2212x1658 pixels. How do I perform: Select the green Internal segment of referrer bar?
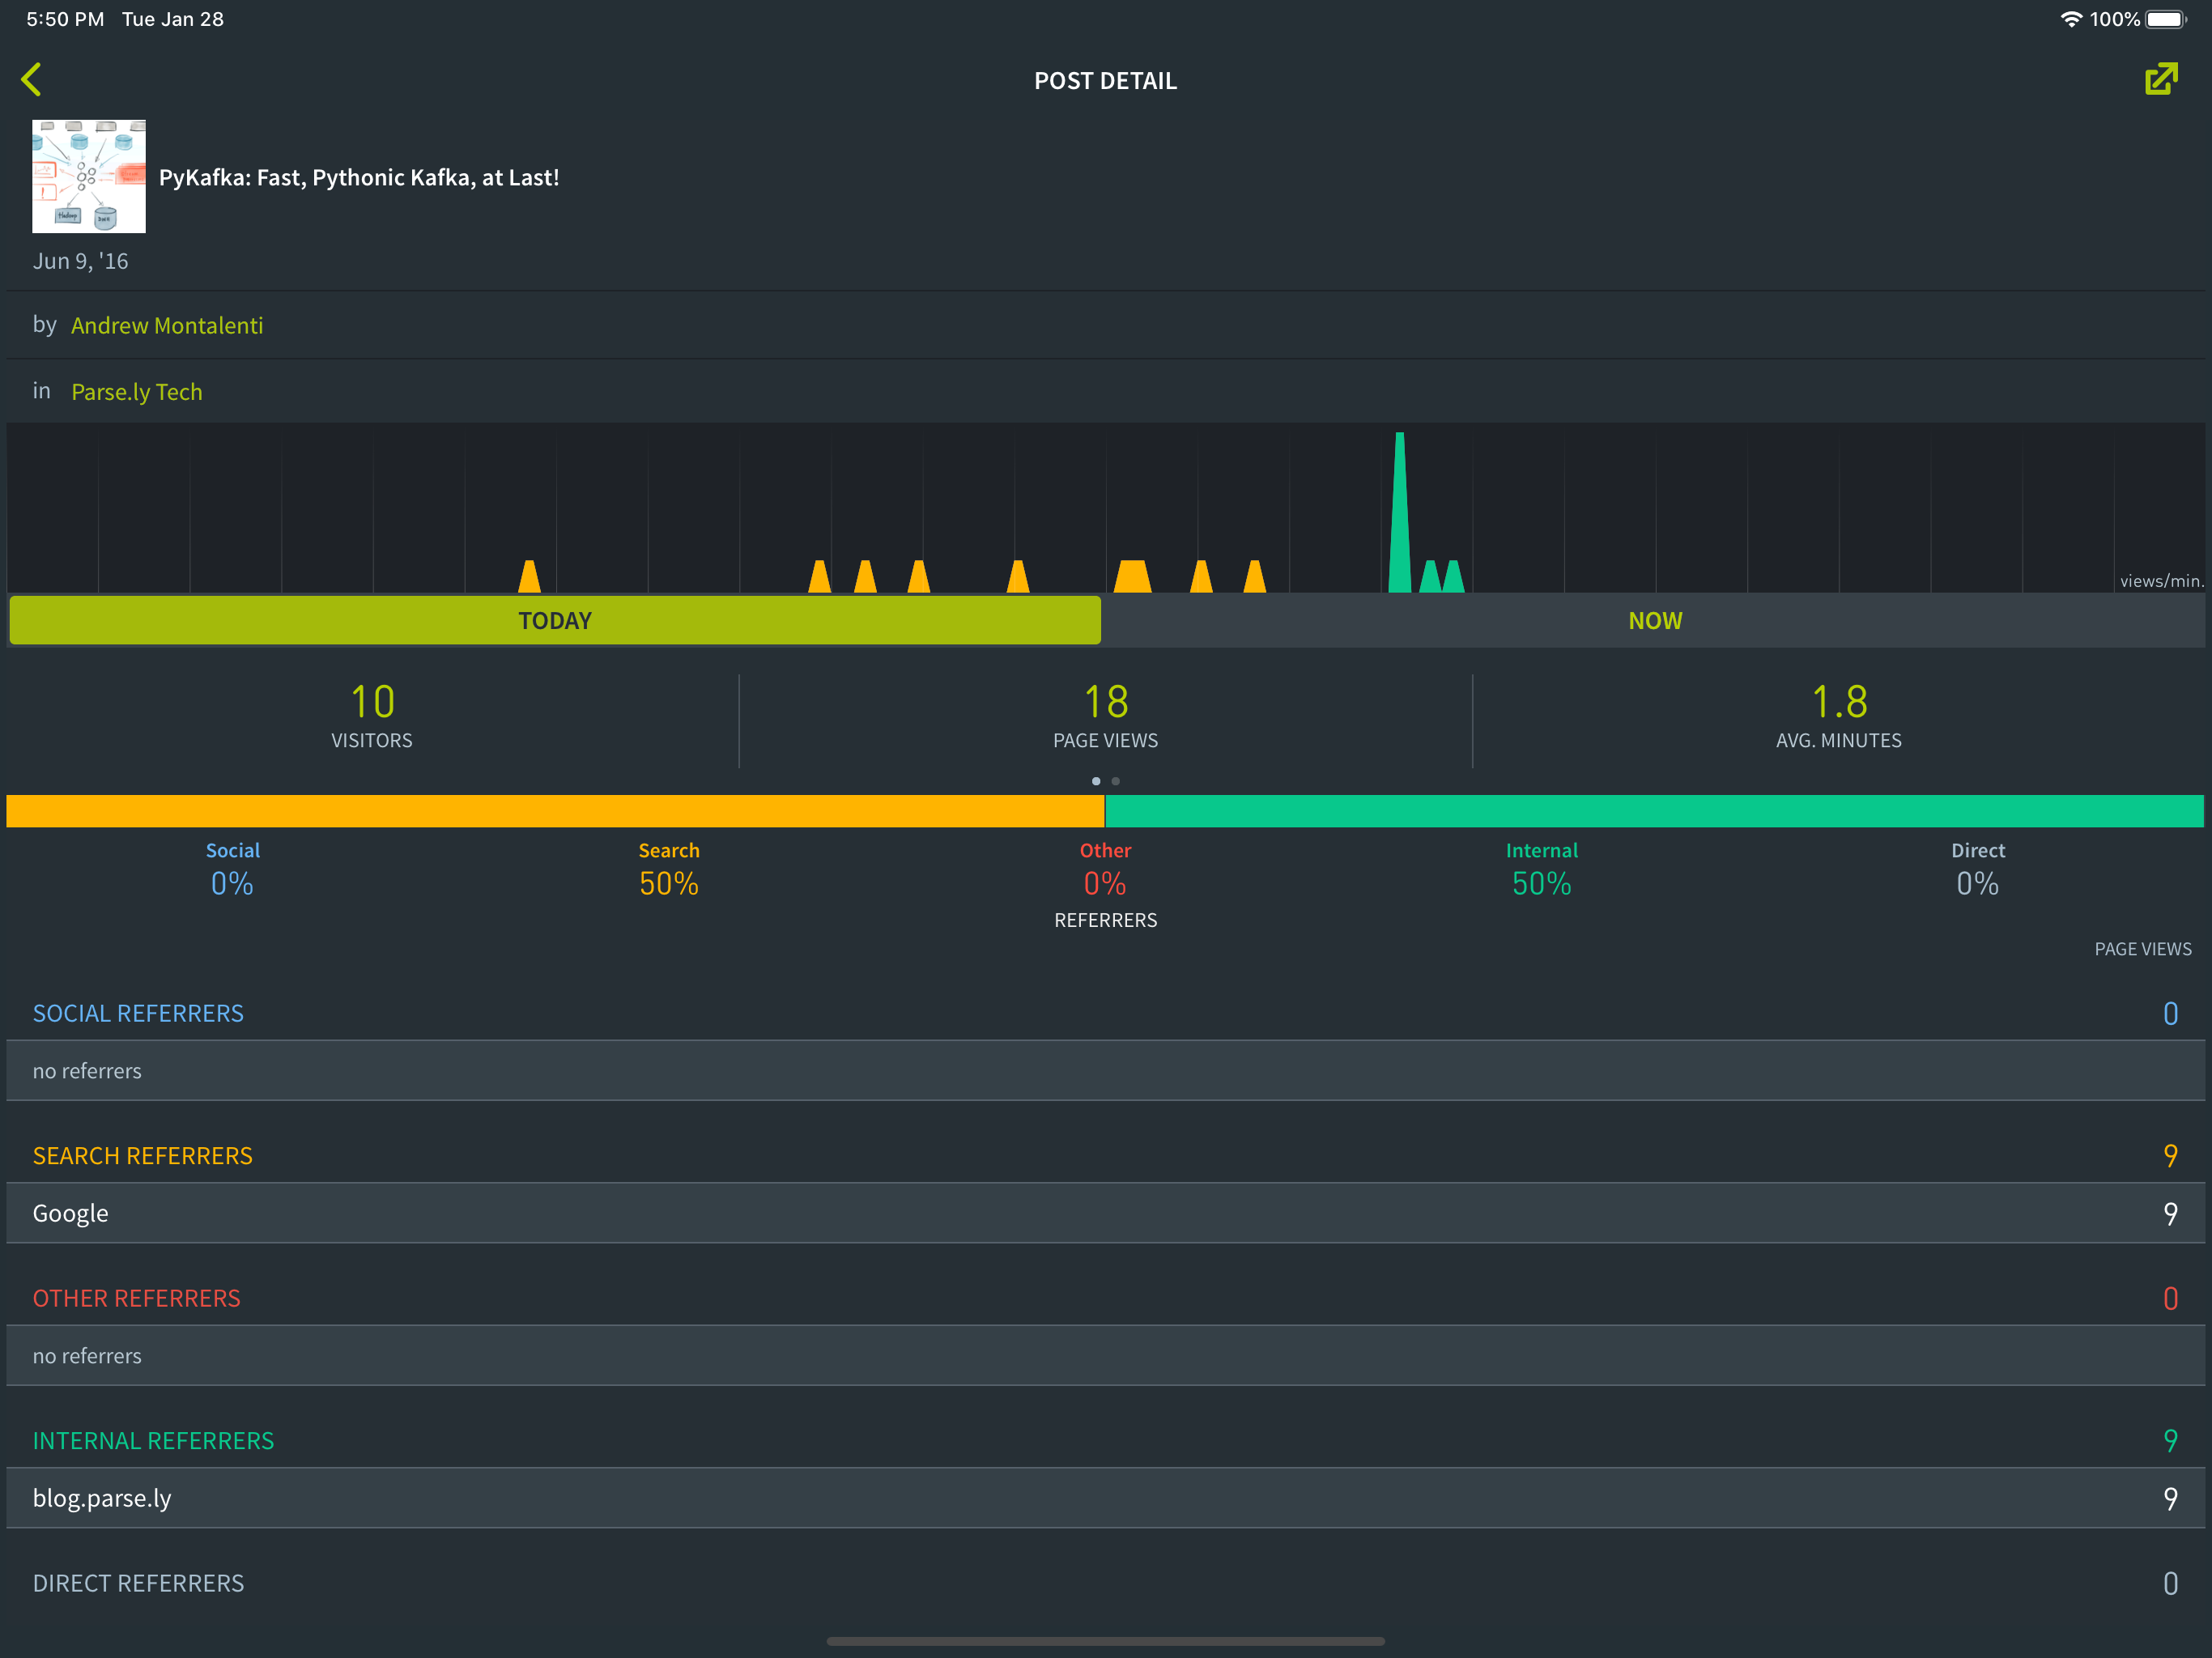pos(1655,811)
